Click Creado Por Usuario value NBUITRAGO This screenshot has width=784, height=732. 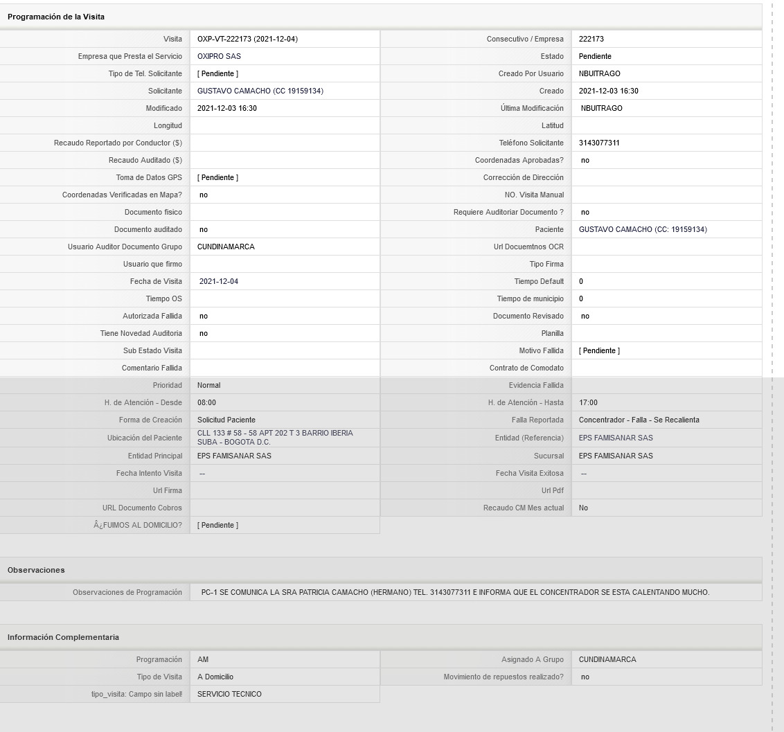[x=599, y=73]
